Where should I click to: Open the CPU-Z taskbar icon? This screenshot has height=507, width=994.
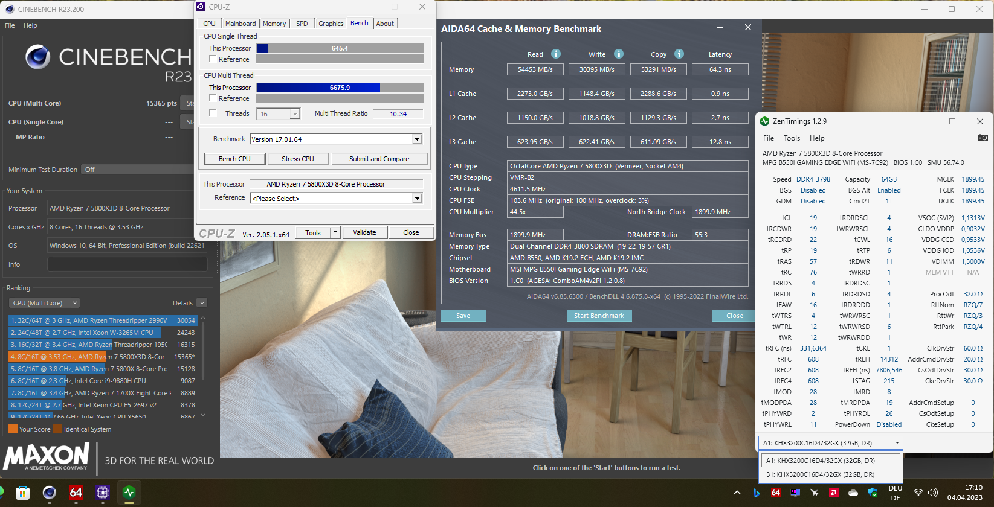[x=102, y=493]
